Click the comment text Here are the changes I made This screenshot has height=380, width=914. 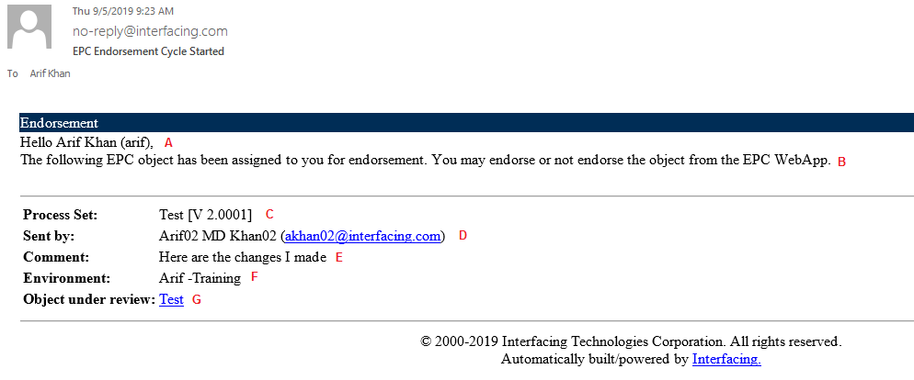[x=242, y=257]
